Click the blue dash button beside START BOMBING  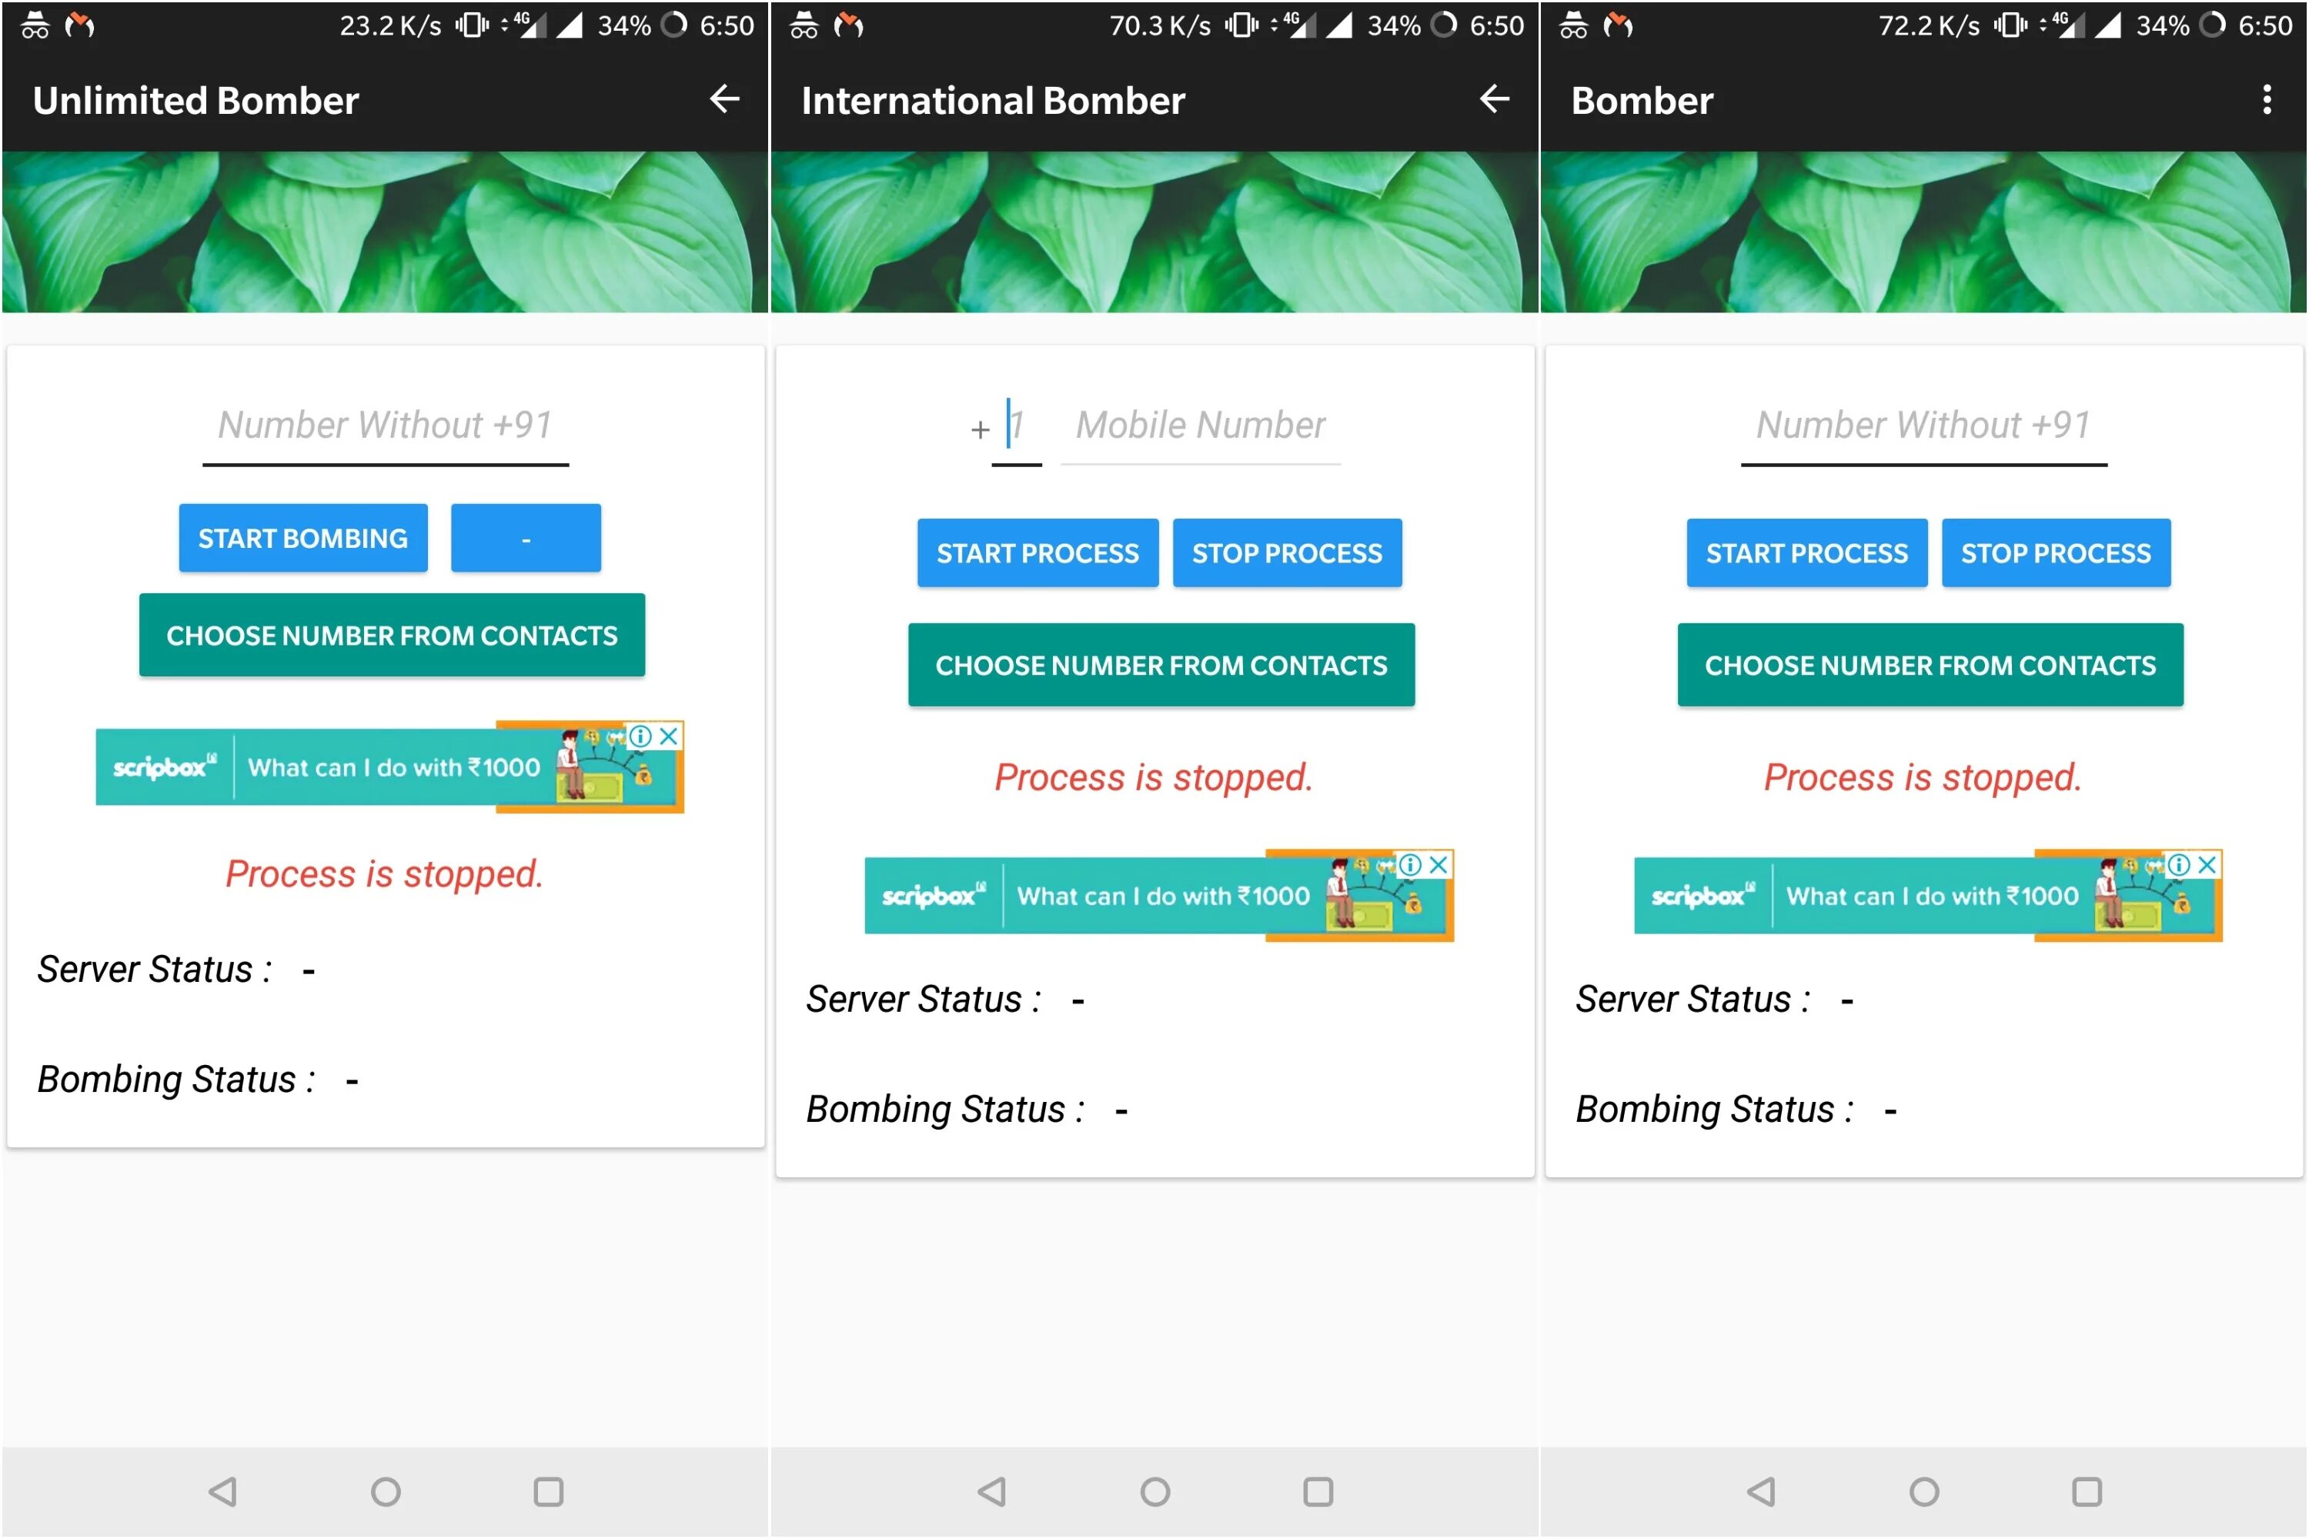525,538
